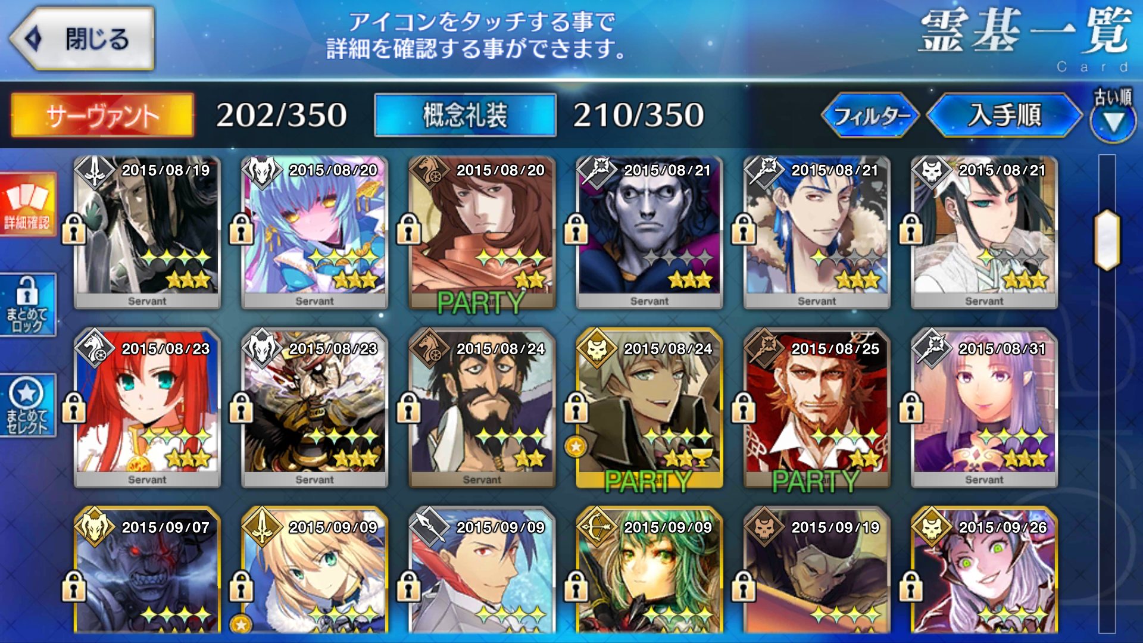Click the 閉じる close button
Image resolution: width=1143 pixels, height=643 pixels.
(x=82, y=39)
